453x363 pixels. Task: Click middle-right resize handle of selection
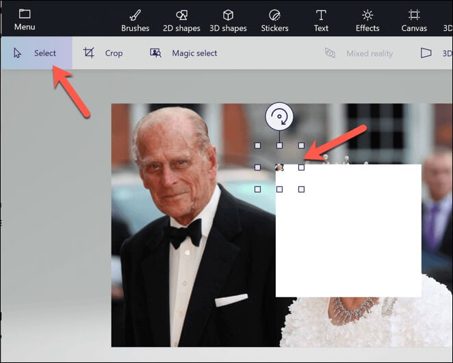point(301,168)
